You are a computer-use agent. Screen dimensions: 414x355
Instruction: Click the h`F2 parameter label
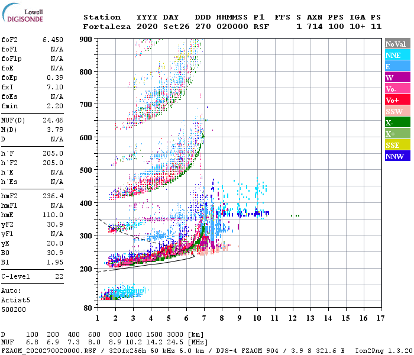pos(9,163)
